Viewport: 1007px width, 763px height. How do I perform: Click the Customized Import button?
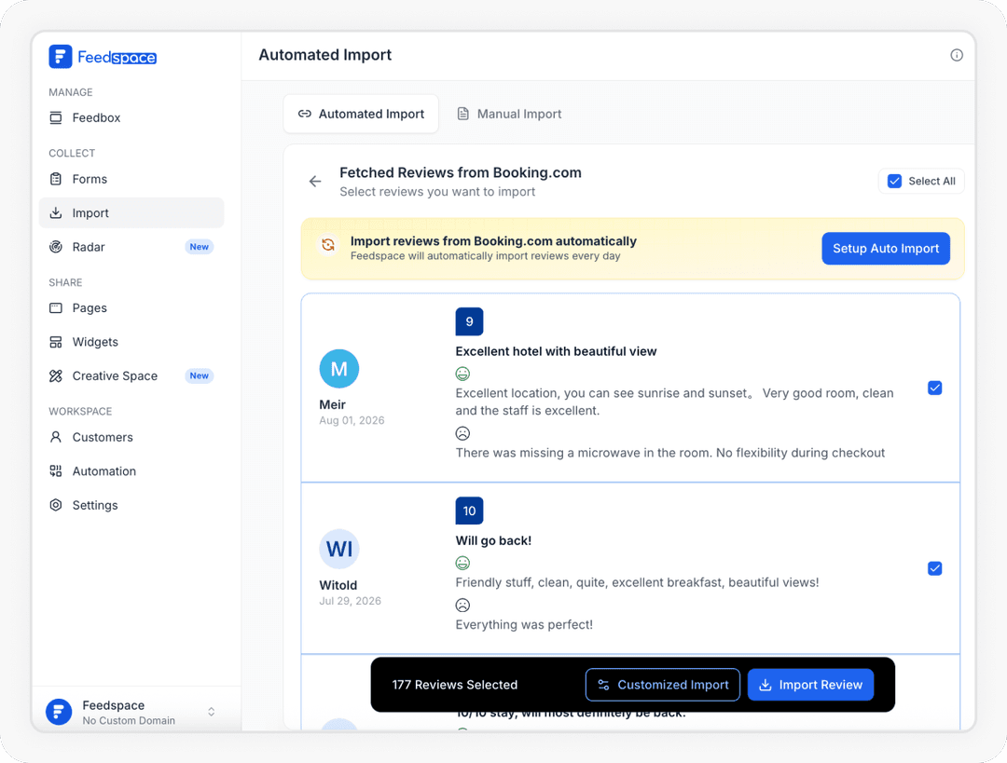(663, 685)
